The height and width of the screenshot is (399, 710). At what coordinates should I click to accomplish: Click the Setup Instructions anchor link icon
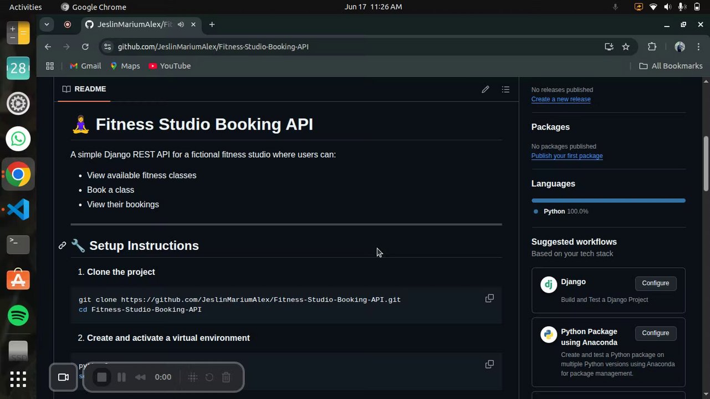62,245
